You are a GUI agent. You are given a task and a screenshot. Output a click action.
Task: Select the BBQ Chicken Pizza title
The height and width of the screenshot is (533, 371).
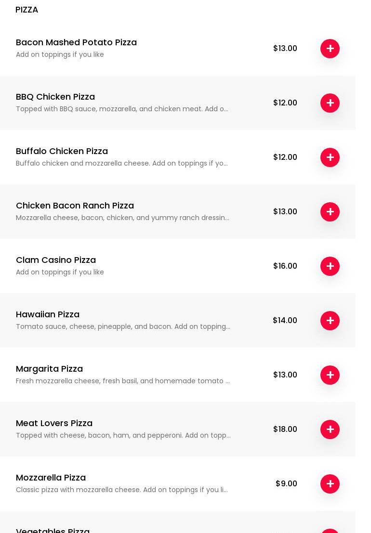tap(55, 97)
